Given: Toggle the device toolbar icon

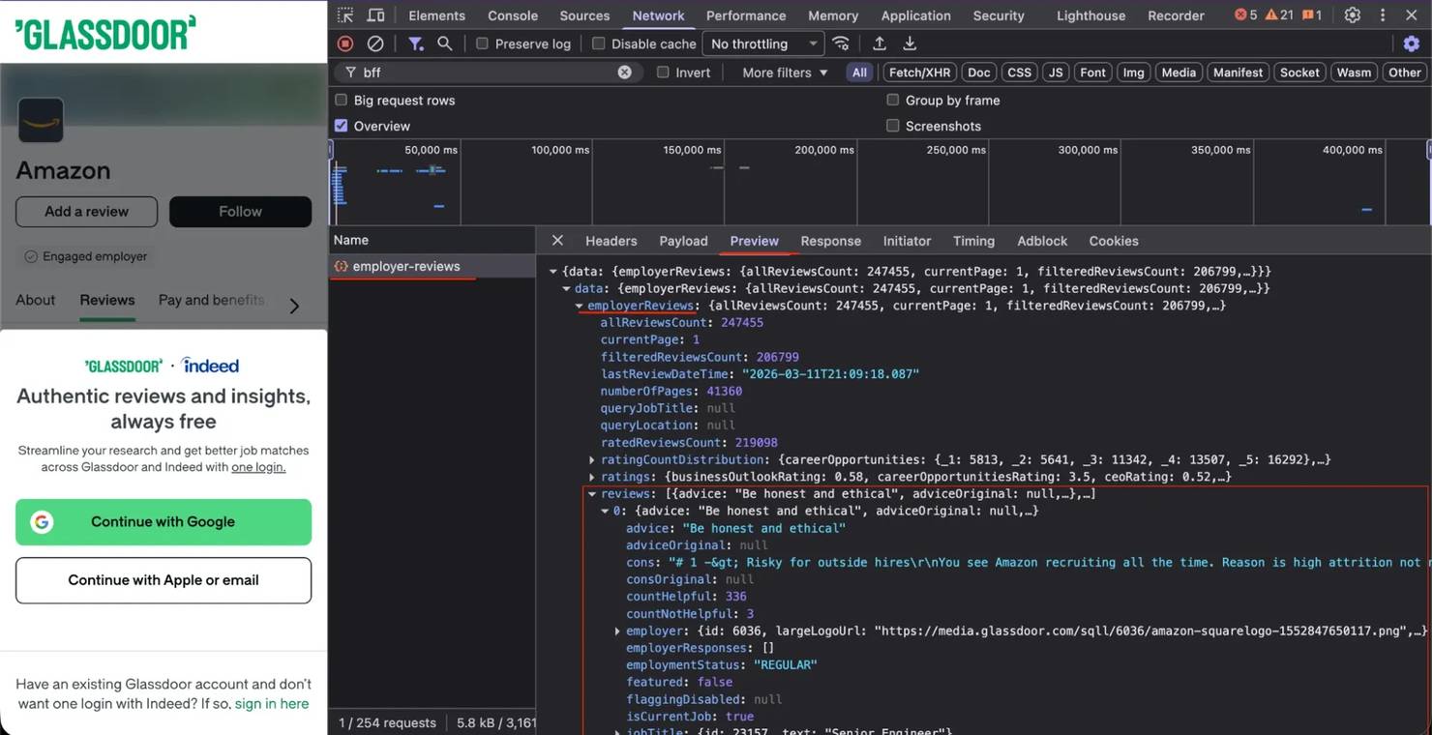Looking at the screenshot, I should click(375, 15).
